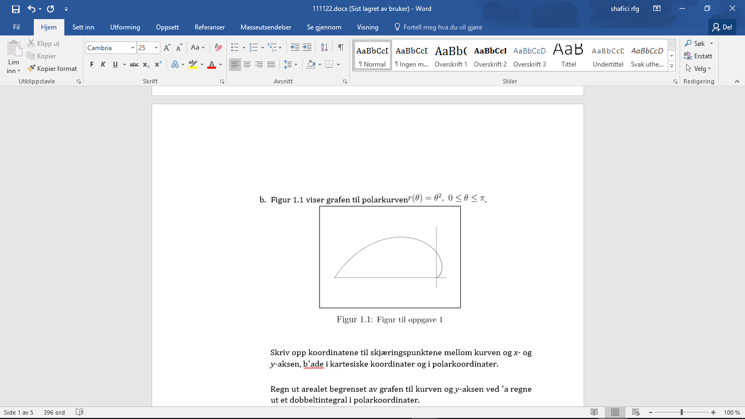Screen dimensions: 745x419
Task: Open line and paragraph spacing options
Action: click(x=291, y=64)
